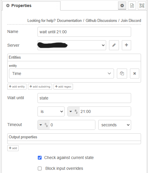Screen dimensions: 148x173
Task: Copy the Time entity with clipboard icon
Action: [122, 74]
